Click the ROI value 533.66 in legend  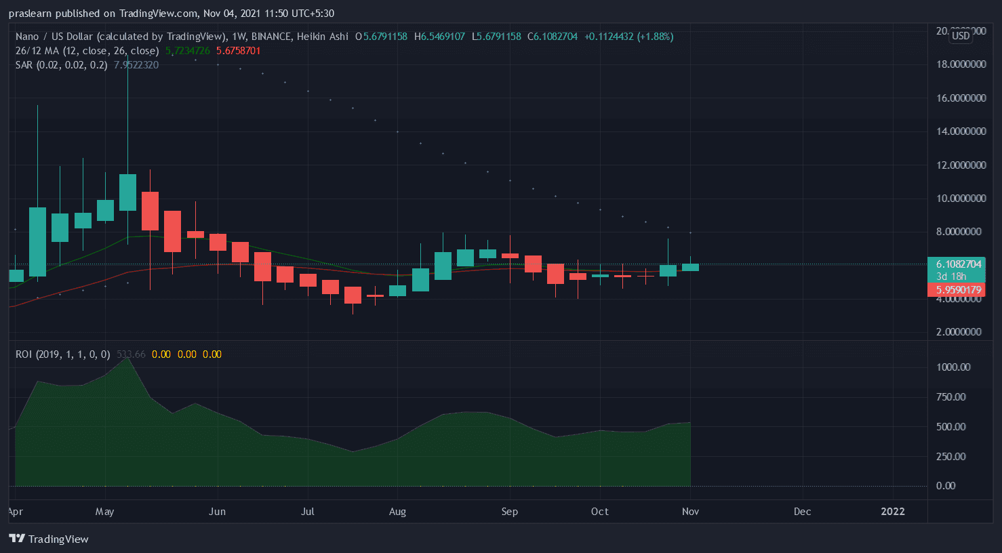pyautogui.click(x=131, y=354)
